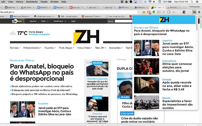Close the ZH - Jornal tab
The height and width of the screenshot is (126, 202).
coord(163,8)
